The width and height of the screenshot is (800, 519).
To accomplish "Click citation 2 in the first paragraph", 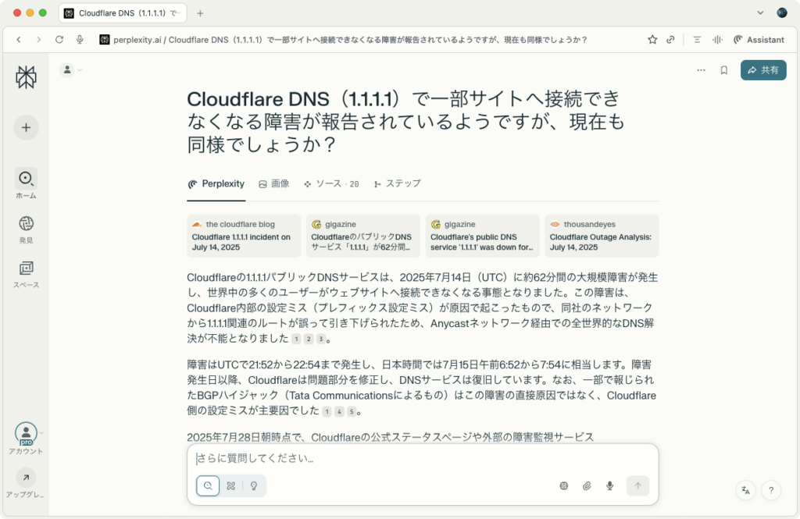I will tap(309, 339).
